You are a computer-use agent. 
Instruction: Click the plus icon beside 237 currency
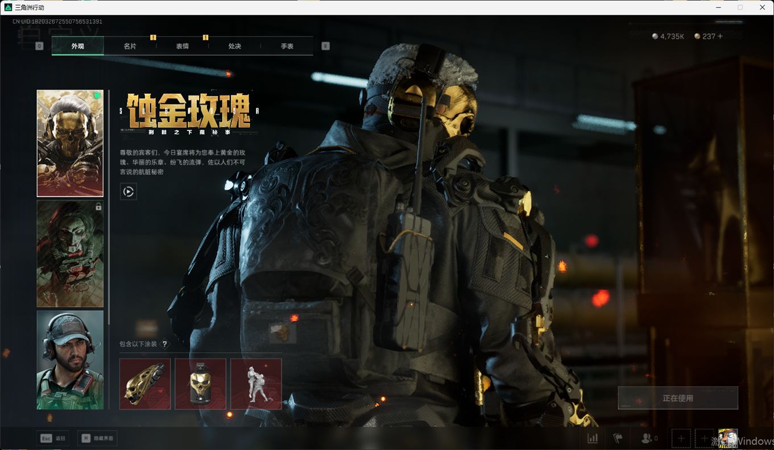coord(721,36)
